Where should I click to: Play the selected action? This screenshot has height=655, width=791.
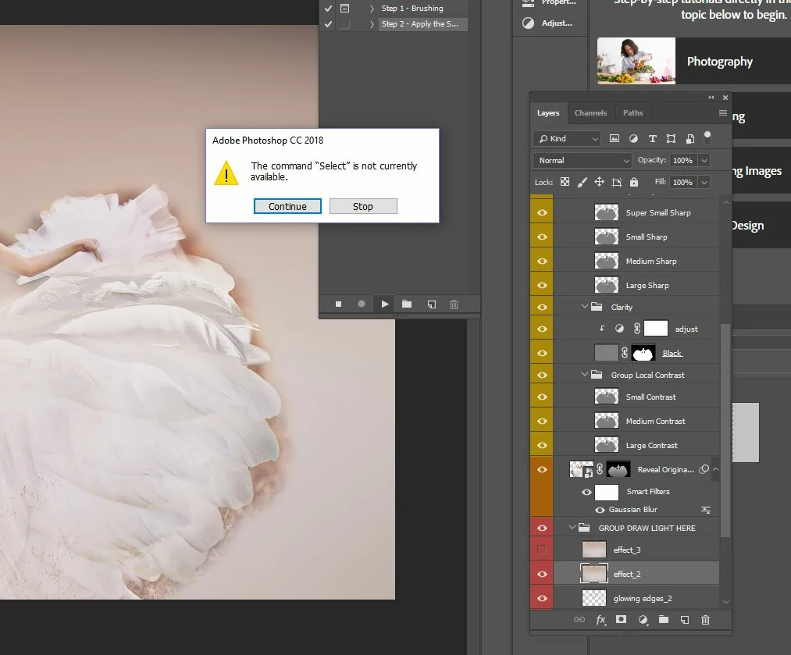[x=385, y=304]
